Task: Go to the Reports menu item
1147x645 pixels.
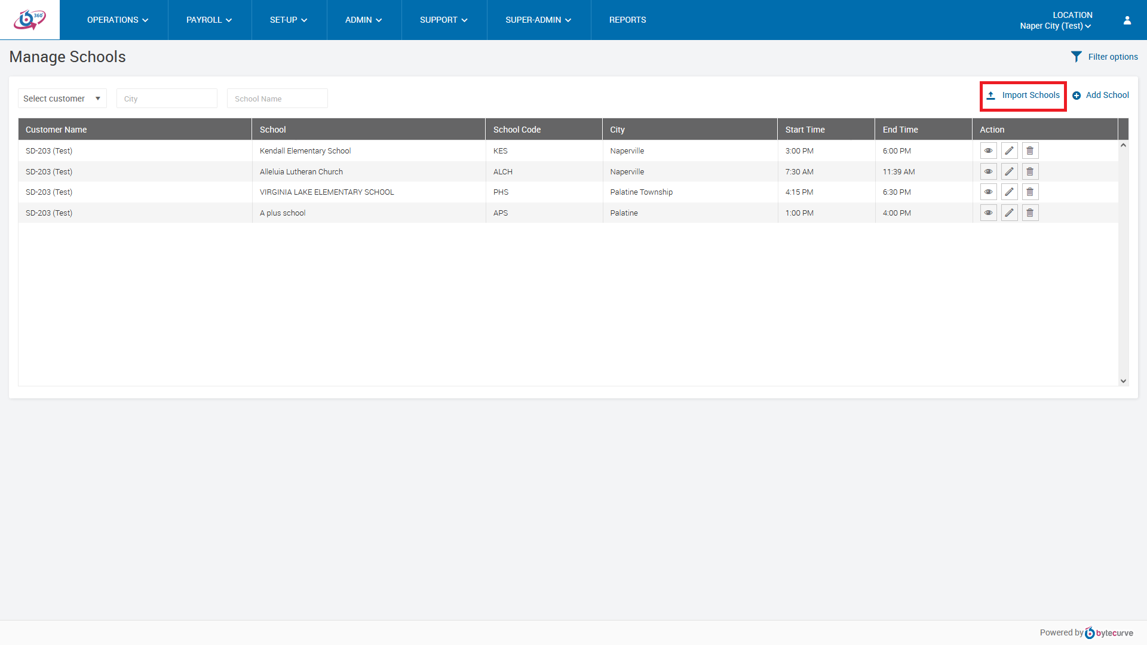Action: [x=627, y=20]
